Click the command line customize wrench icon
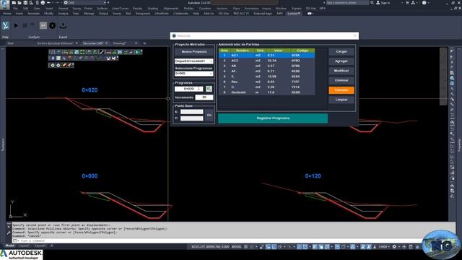Viewport: 462px width, 260px height. pos(9,233)
